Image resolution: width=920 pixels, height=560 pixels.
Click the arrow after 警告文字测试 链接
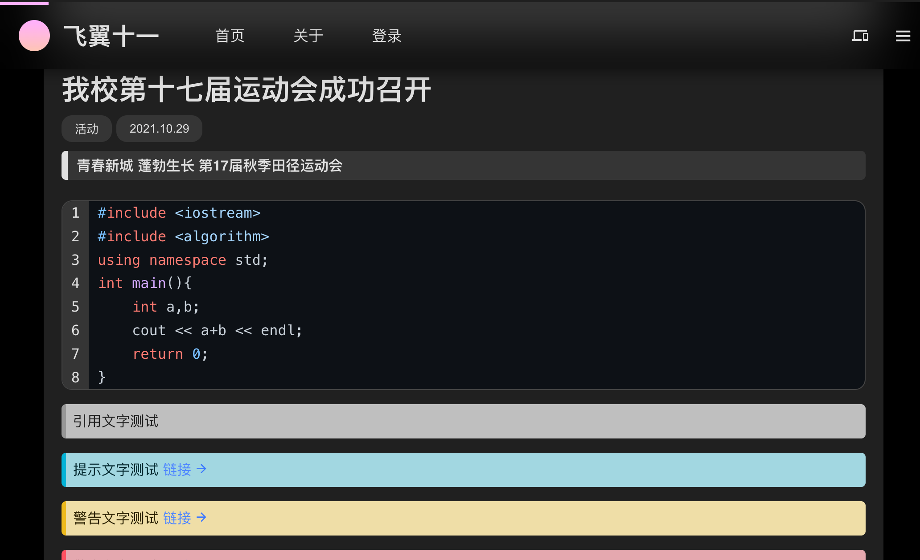(201, 517)
